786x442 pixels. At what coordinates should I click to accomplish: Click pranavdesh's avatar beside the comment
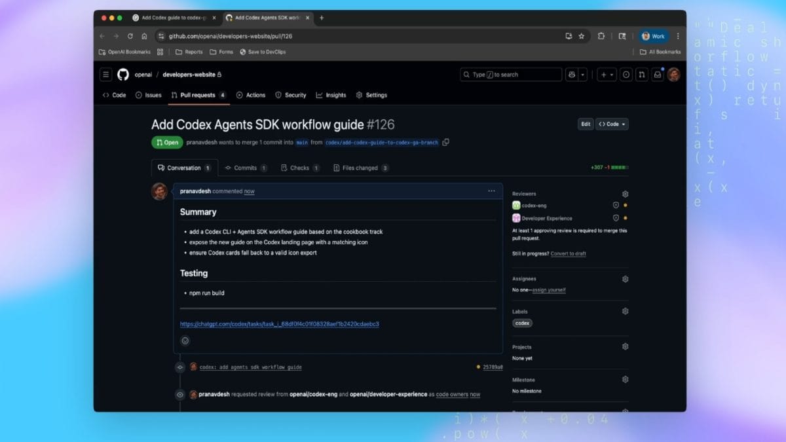[x=159, y=191]
